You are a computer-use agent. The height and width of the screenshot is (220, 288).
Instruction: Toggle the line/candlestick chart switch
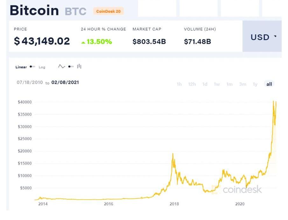coord(71,67)
